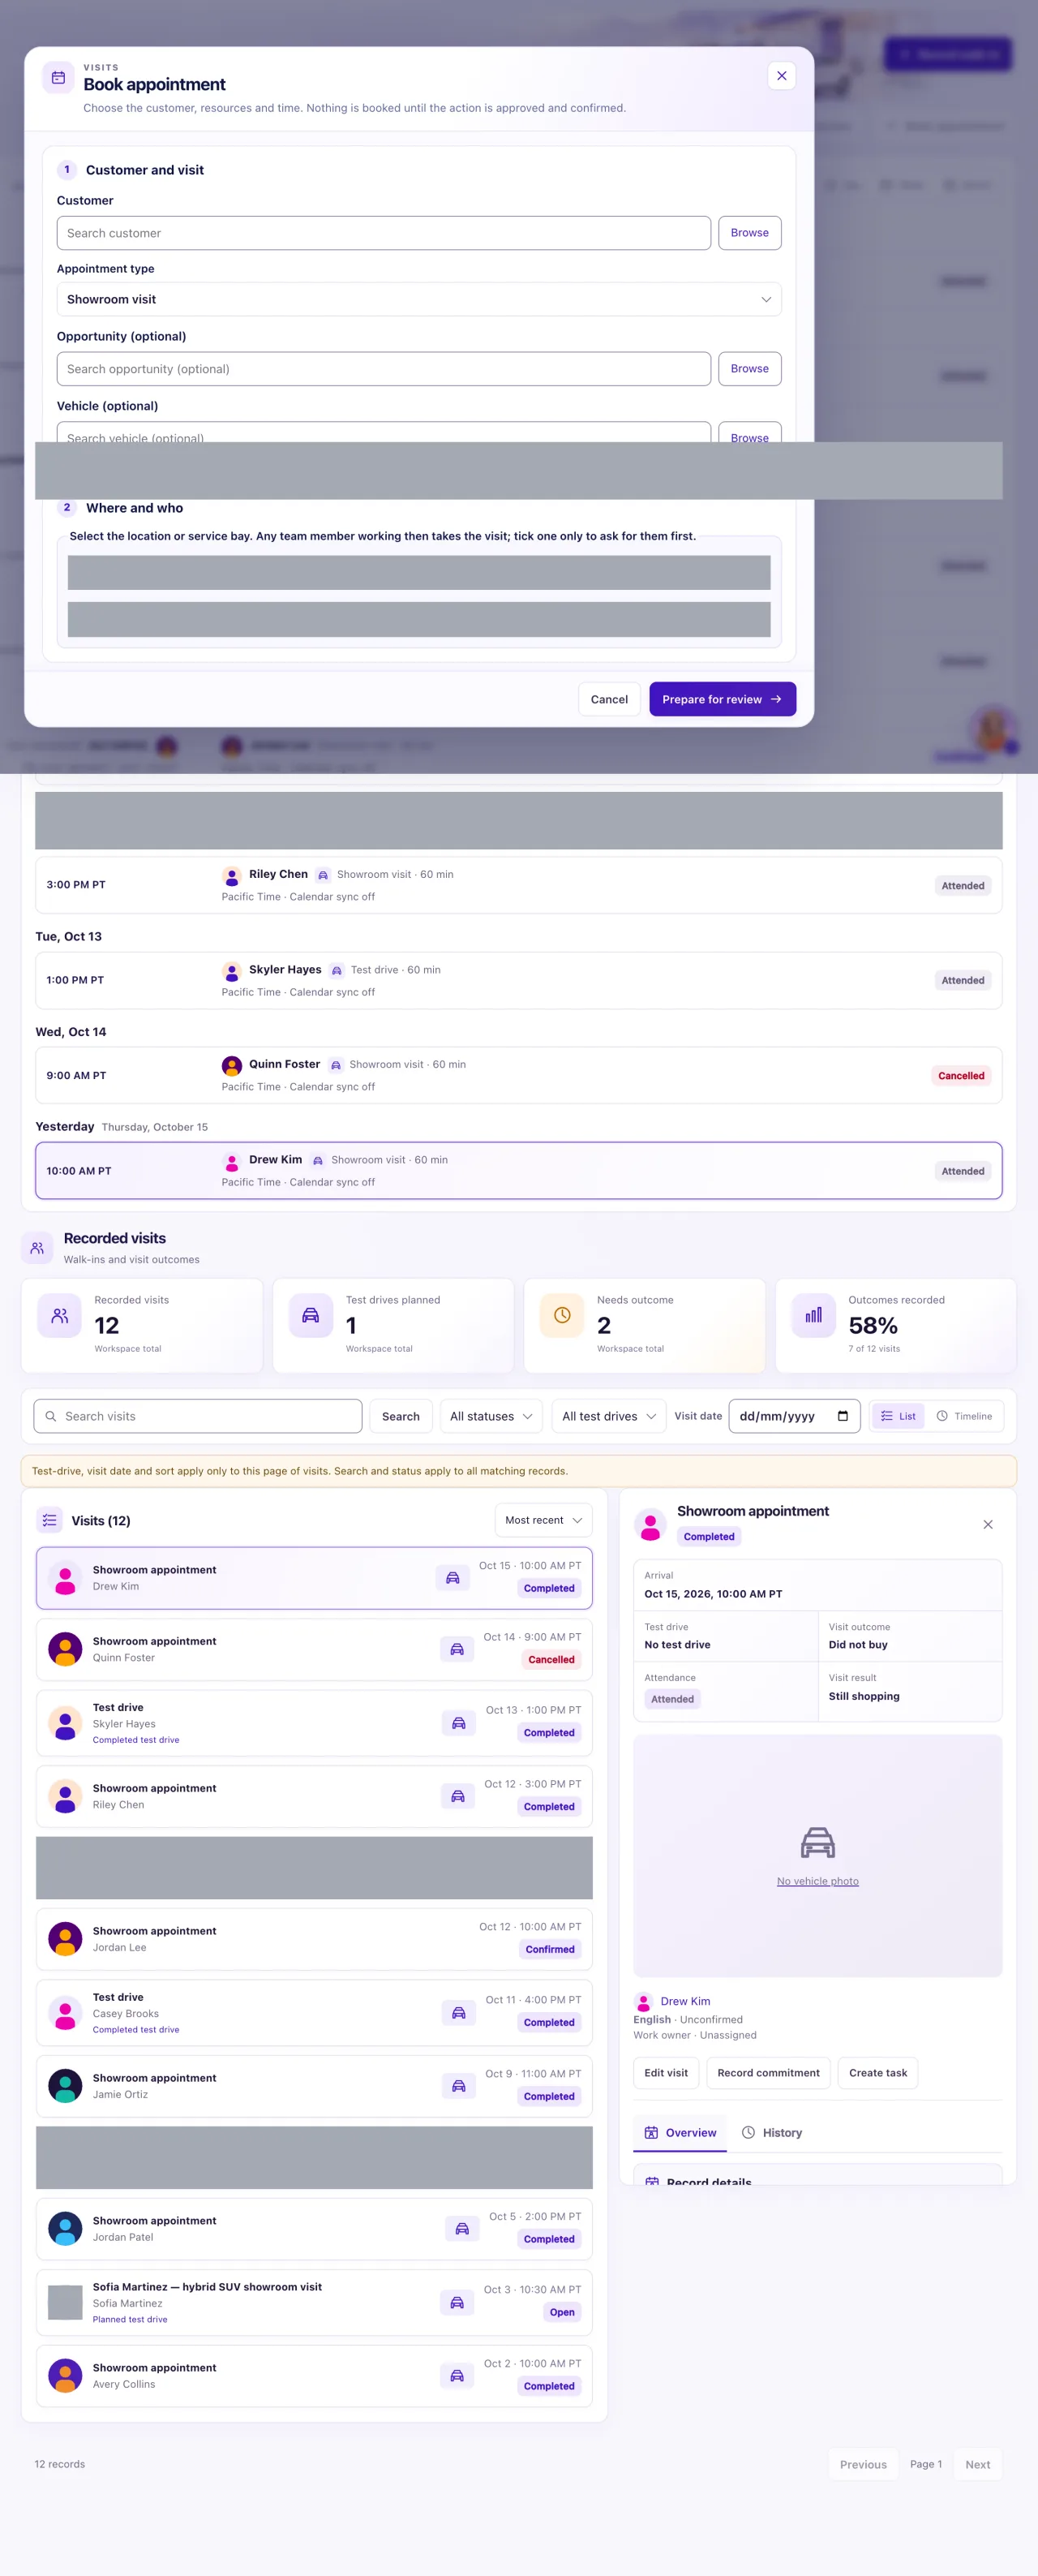The image size is (1038, 2576).
Task: Click the people icon beside Recorded visits heading
Action: [x=37, y=1248]
